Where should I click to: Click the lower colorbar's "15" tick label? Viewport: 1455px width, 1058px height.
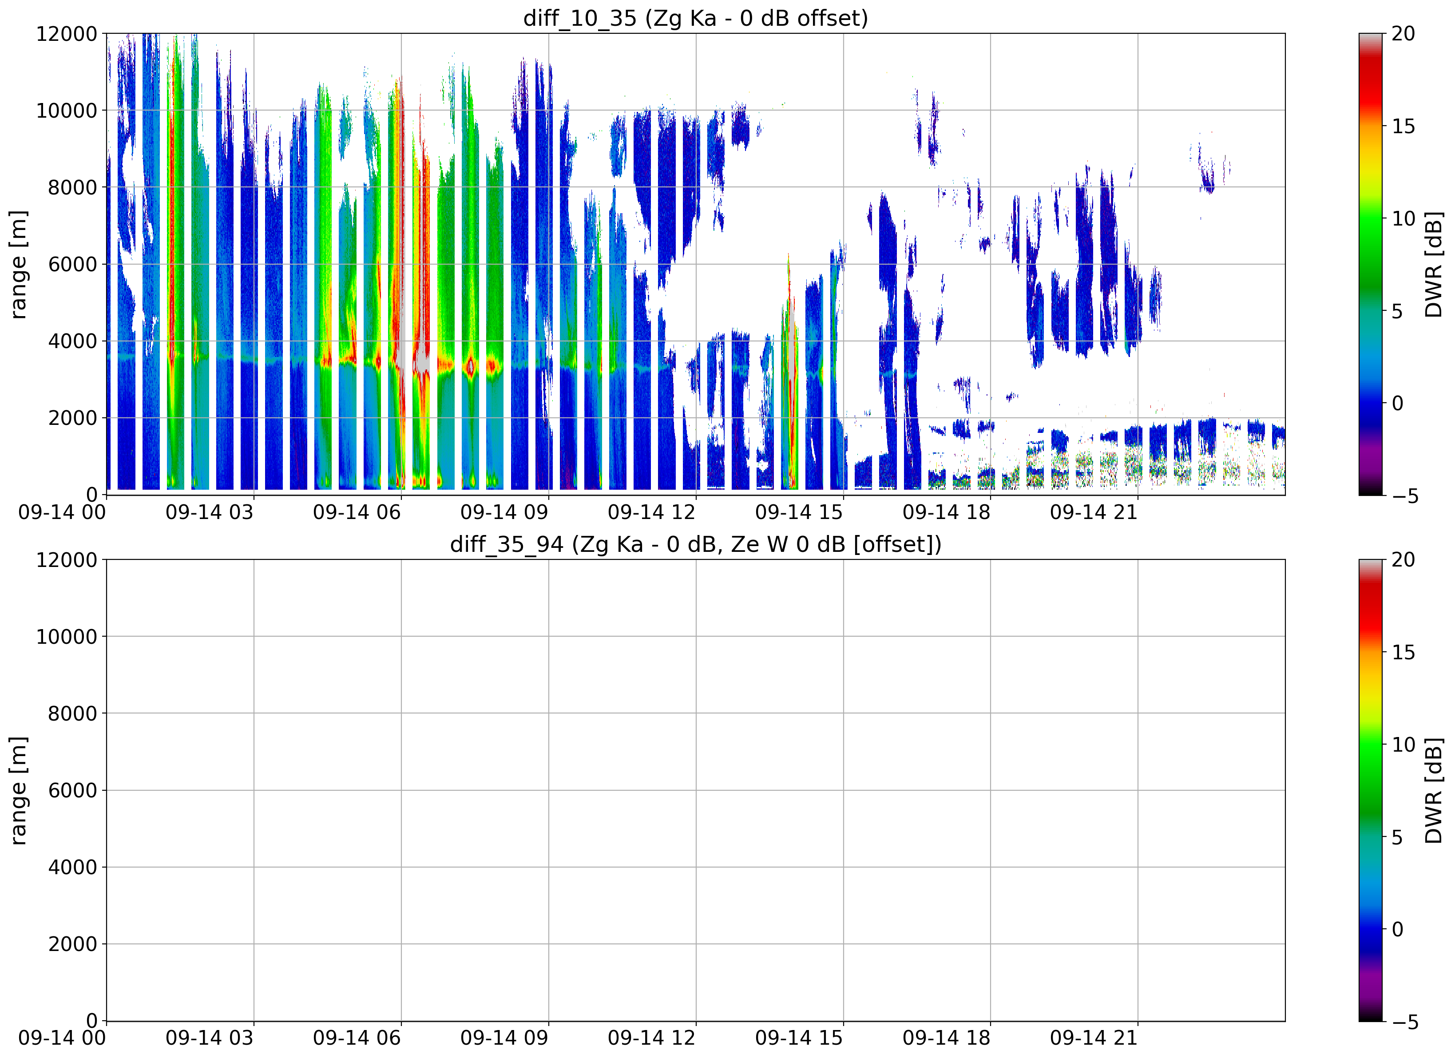coord(1403,653)
